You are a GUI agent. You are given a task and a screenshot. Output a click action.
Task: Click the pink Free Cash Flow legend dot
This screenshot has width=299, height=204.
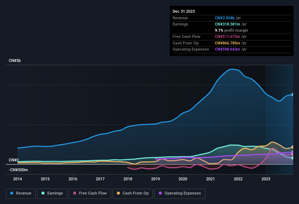(x=75, y=193)
